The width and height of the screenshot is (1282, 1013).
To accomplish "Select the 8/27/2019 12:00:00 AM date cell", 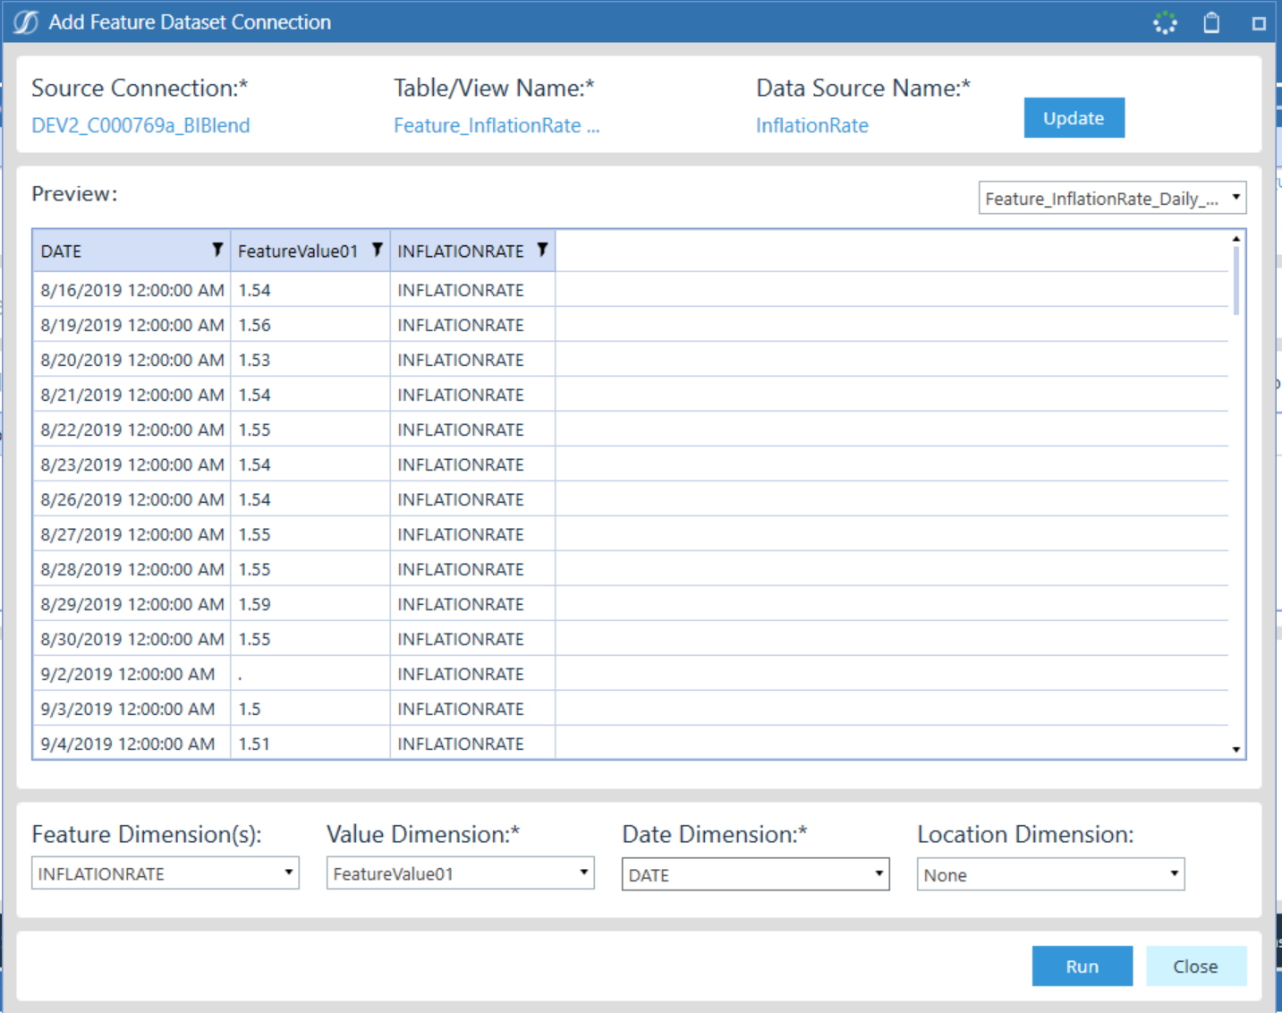I will pos(132,534).
